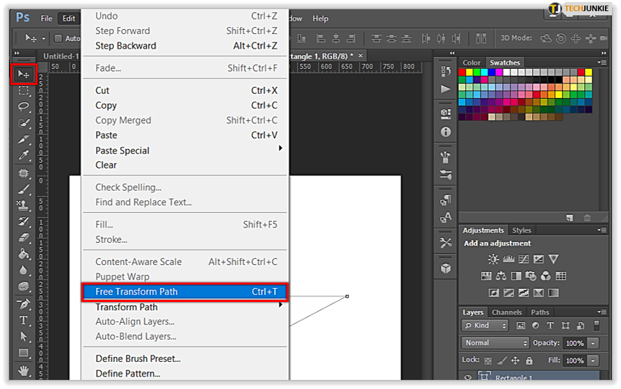Toggle filter for pixel layers
621x389 pixels.
[521, 326]
